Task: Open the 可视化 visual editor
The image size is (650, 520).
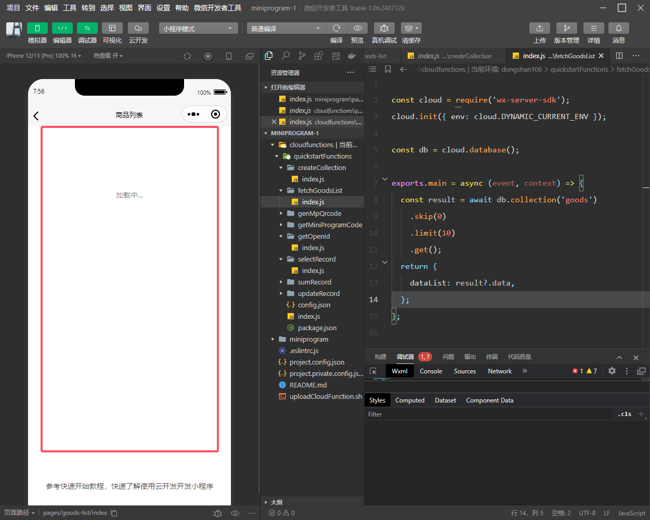Action: click(112, 28)
